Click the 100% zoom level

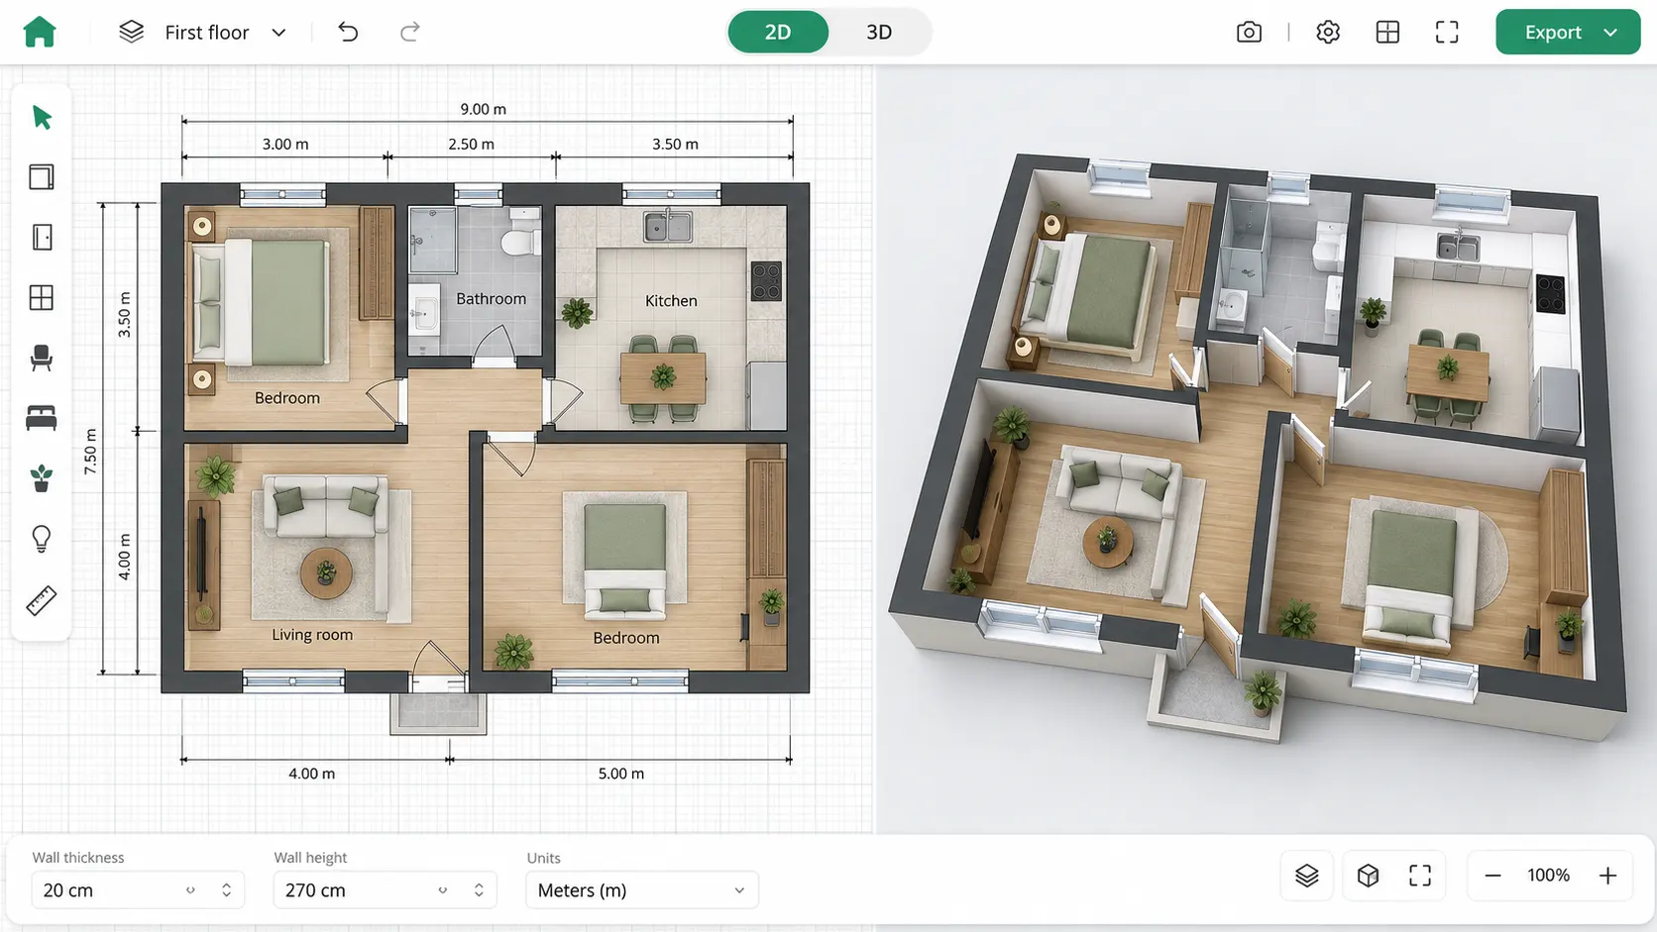(1548, 876)
